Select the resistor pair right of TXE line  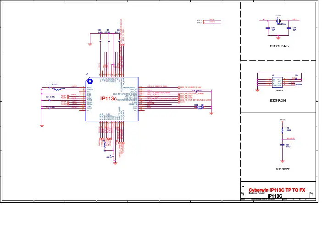(200, 108)
